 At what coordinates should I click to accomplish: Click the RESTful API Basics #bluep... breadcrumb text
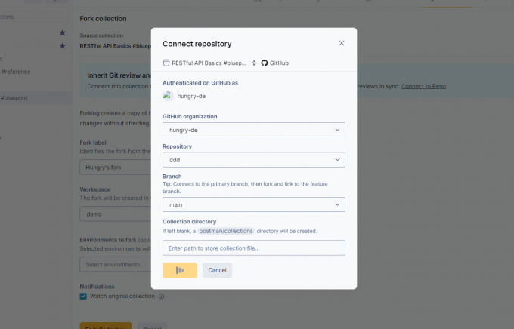coord(209,63)
